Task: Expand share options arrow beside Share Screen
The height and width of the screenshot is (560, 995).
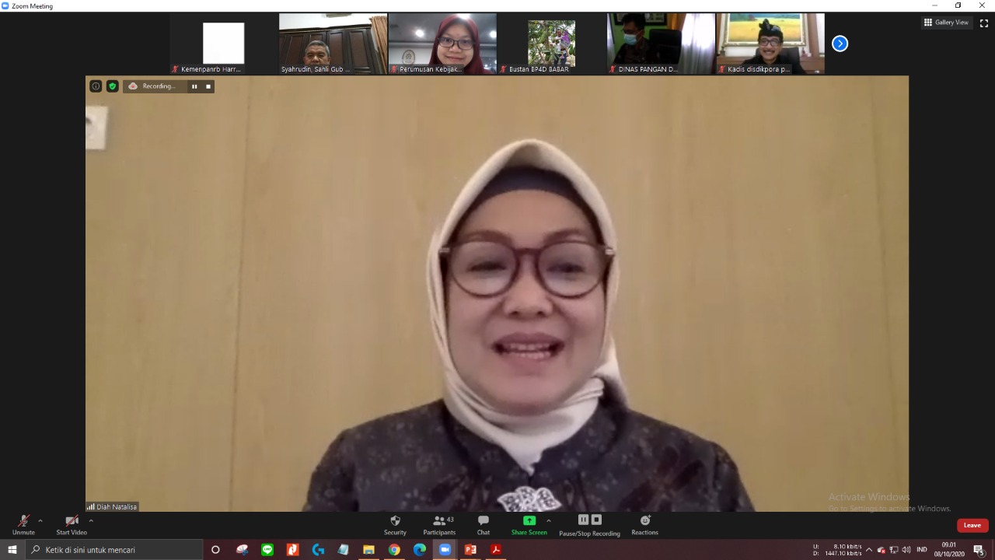Action: click(x=549, y=521)
